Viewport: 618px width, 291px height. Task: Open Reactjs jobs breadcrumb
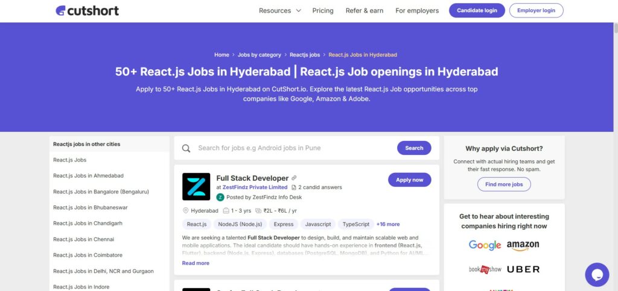point(305,55)
